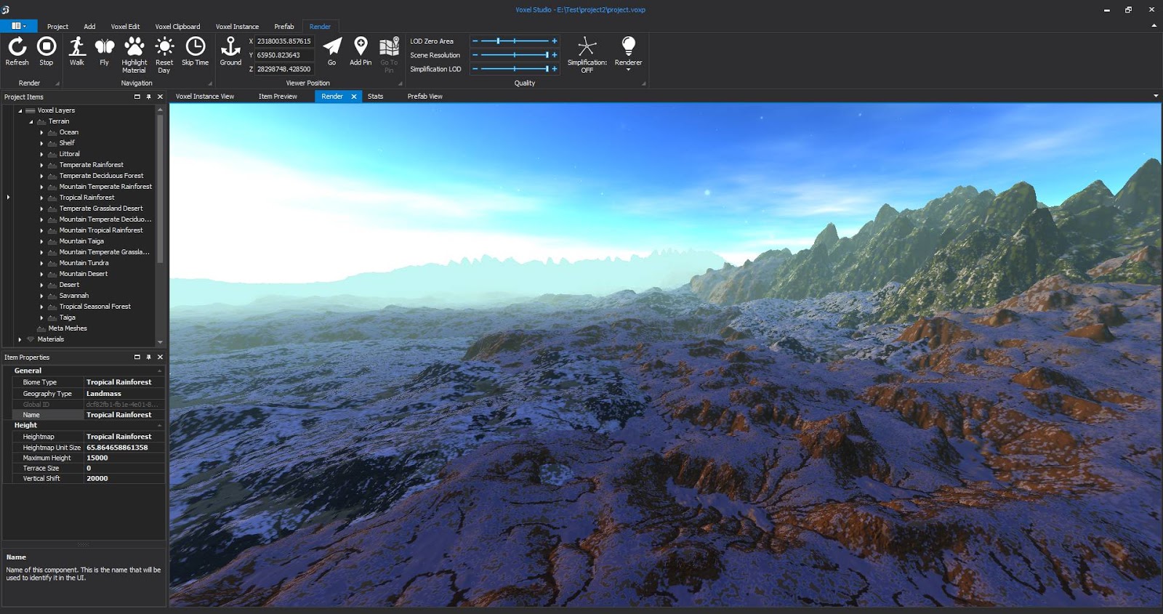
Task: Expand the Materials tree node
Action: [x=20, y=339]
